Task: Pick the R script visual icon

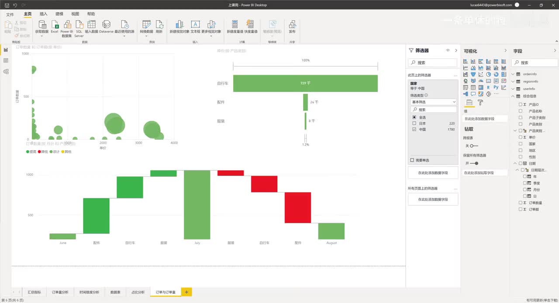Action: pyautogui.click(x=488, y=87)
